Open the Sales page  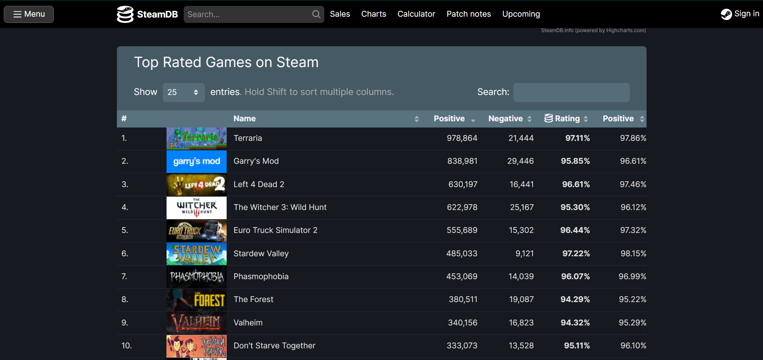(x=340, y=14)
